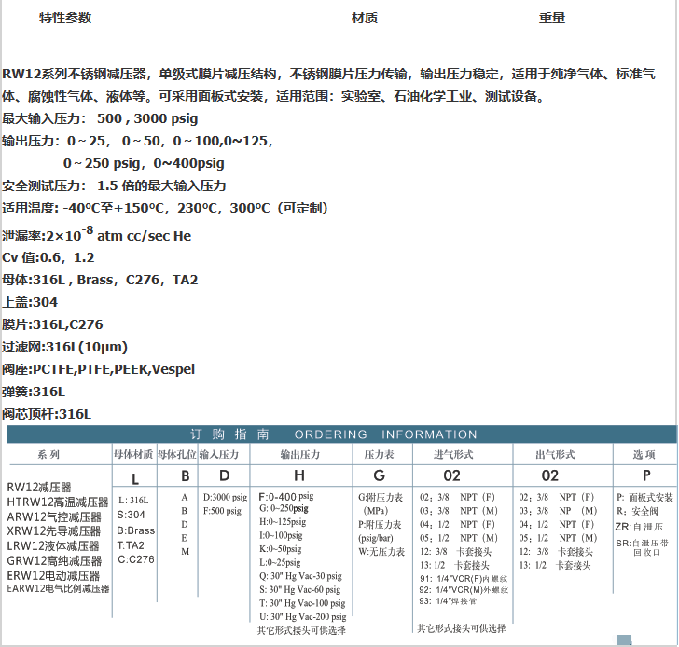Click the T:TA2 material option

point(131,545)
